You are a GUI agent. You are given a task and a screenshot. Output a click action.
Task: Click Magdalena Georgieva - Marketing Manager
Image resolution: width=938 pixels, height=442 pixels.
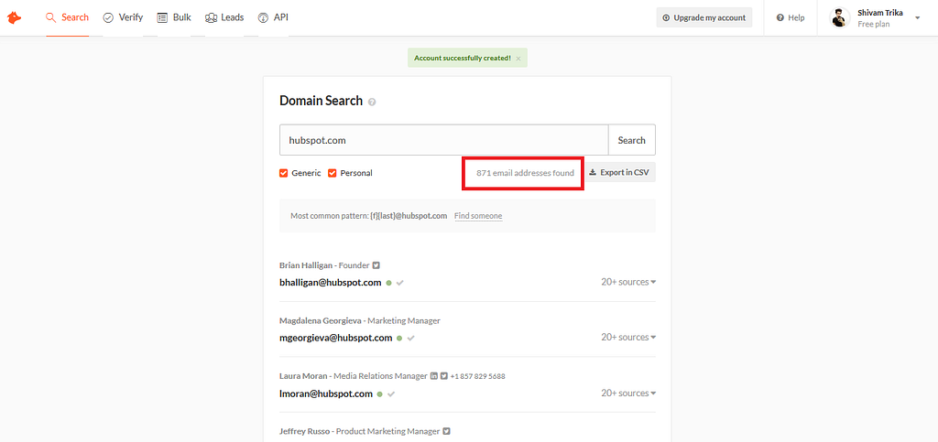pyautogui.click(x=359, y=321)
